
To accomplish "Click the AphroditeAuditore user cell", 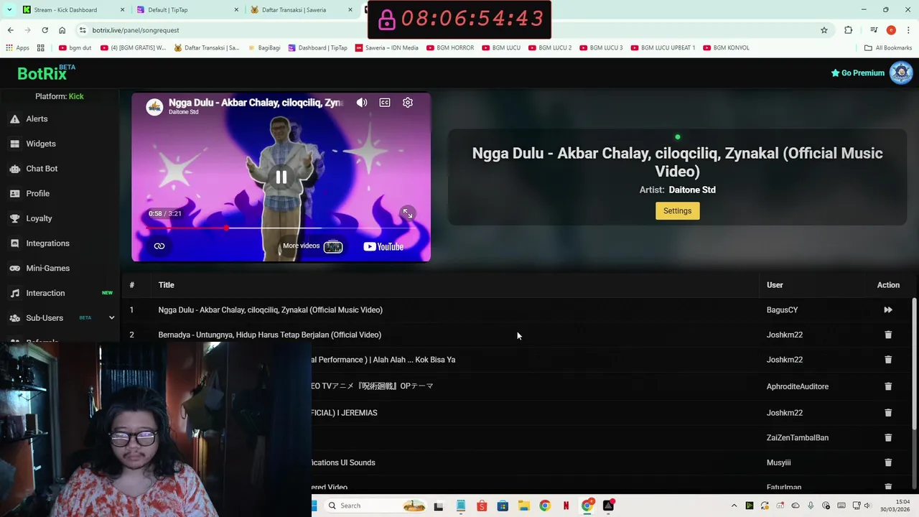I will (x=798, y=386).
